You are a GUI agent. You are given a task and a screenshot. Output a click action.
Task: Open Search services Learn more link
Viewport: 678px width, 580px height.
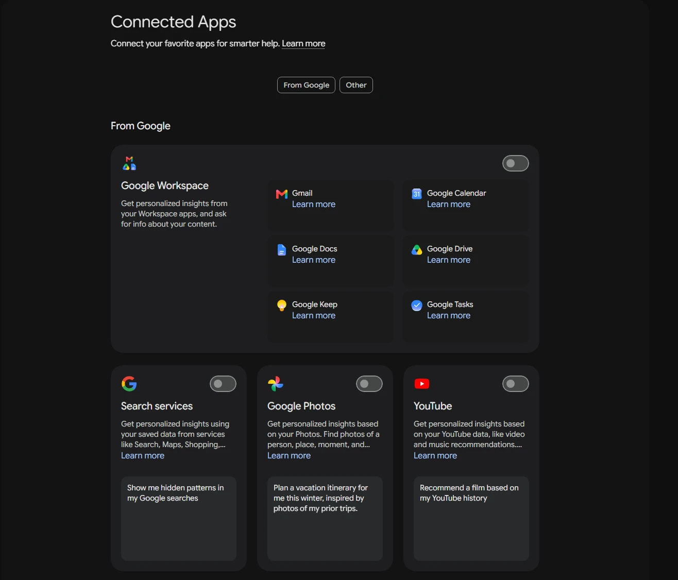tap(143, 455)
